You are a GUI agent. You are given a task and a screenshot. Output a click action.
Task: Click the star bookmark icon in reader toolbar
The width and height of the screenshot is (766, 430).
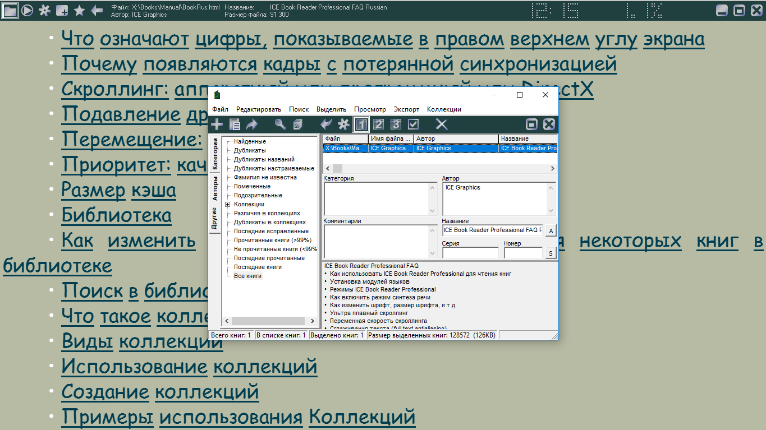click(x=79, y=10)
